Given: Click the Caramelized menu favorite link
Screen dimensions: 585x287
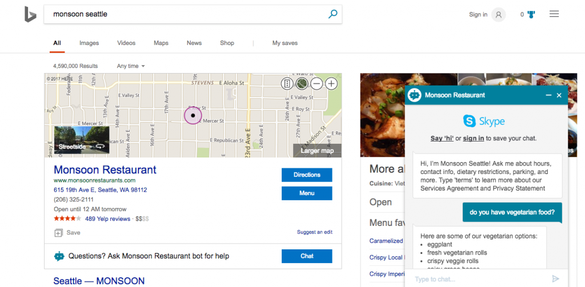Looking at the screenshot, I should tap(386, 241).
